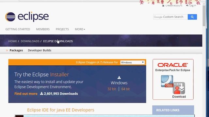Open the MEMBERS menu item

[43, 29]
